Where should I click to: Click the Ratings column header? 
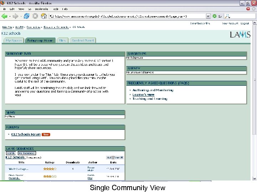50,162
